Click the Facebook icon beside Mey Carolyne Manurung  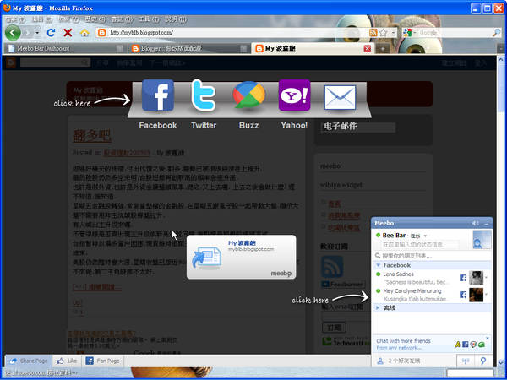(x=463, y=295)
